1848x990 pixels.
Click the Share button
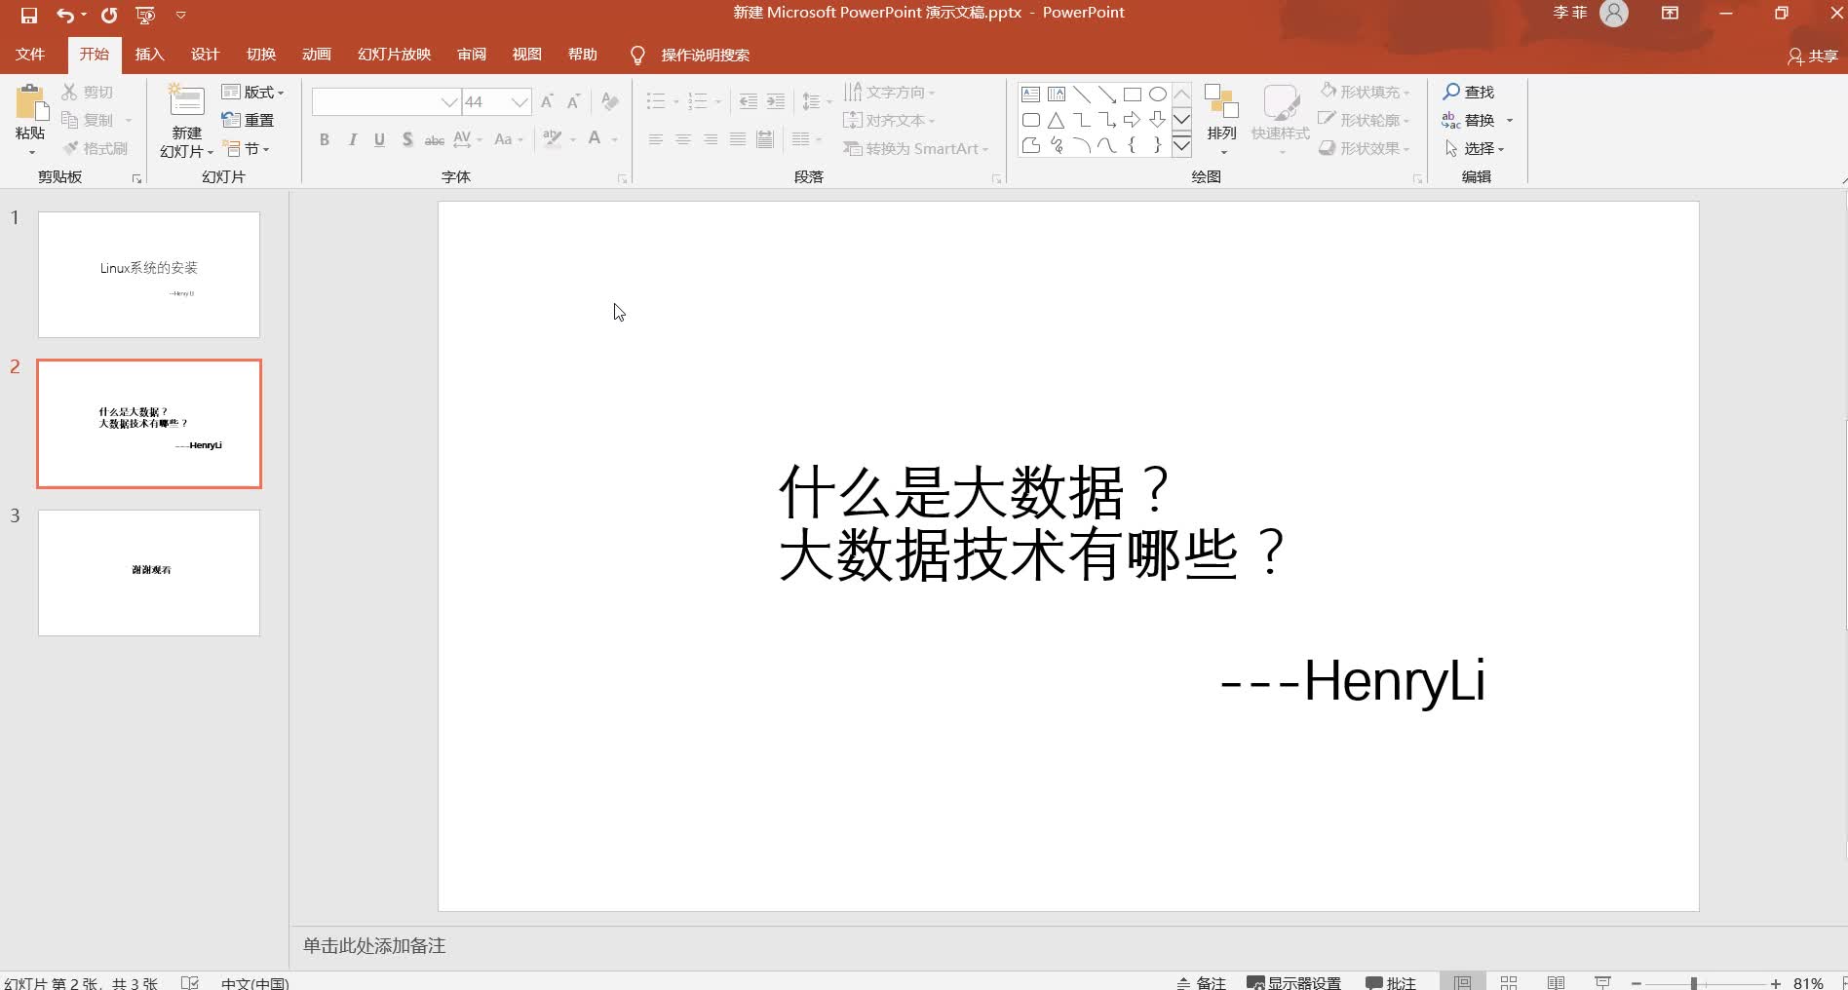[x=1811, y=56]
